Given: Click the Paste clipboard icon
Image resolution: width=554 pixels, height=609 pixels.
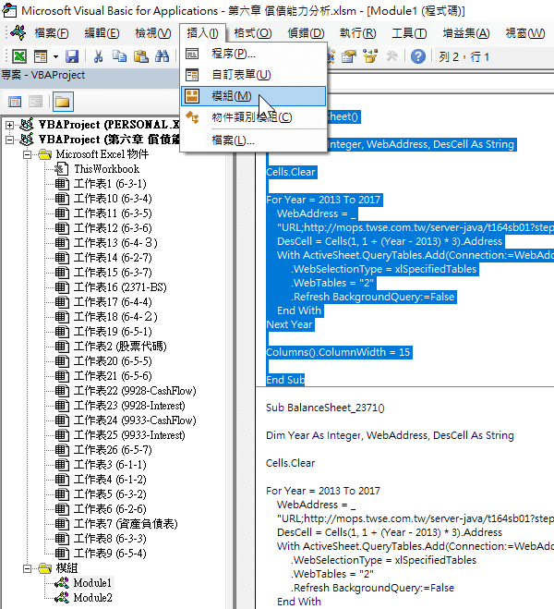Looking at the screenshot, I should coord(141,56).
